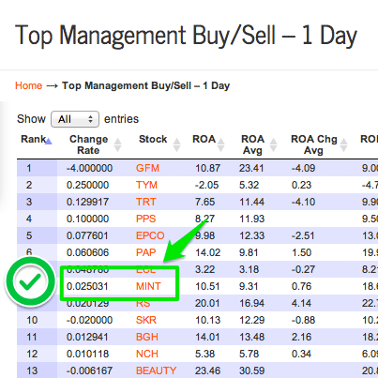Select the page heading Top Management Buy/Sell
The width and height of the screenshot is (378, 378).
pos(186,36)
